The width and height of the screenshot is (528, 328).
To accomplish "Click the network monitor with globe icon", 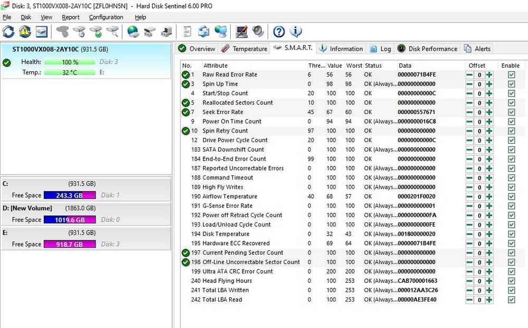I will point(221,32).
